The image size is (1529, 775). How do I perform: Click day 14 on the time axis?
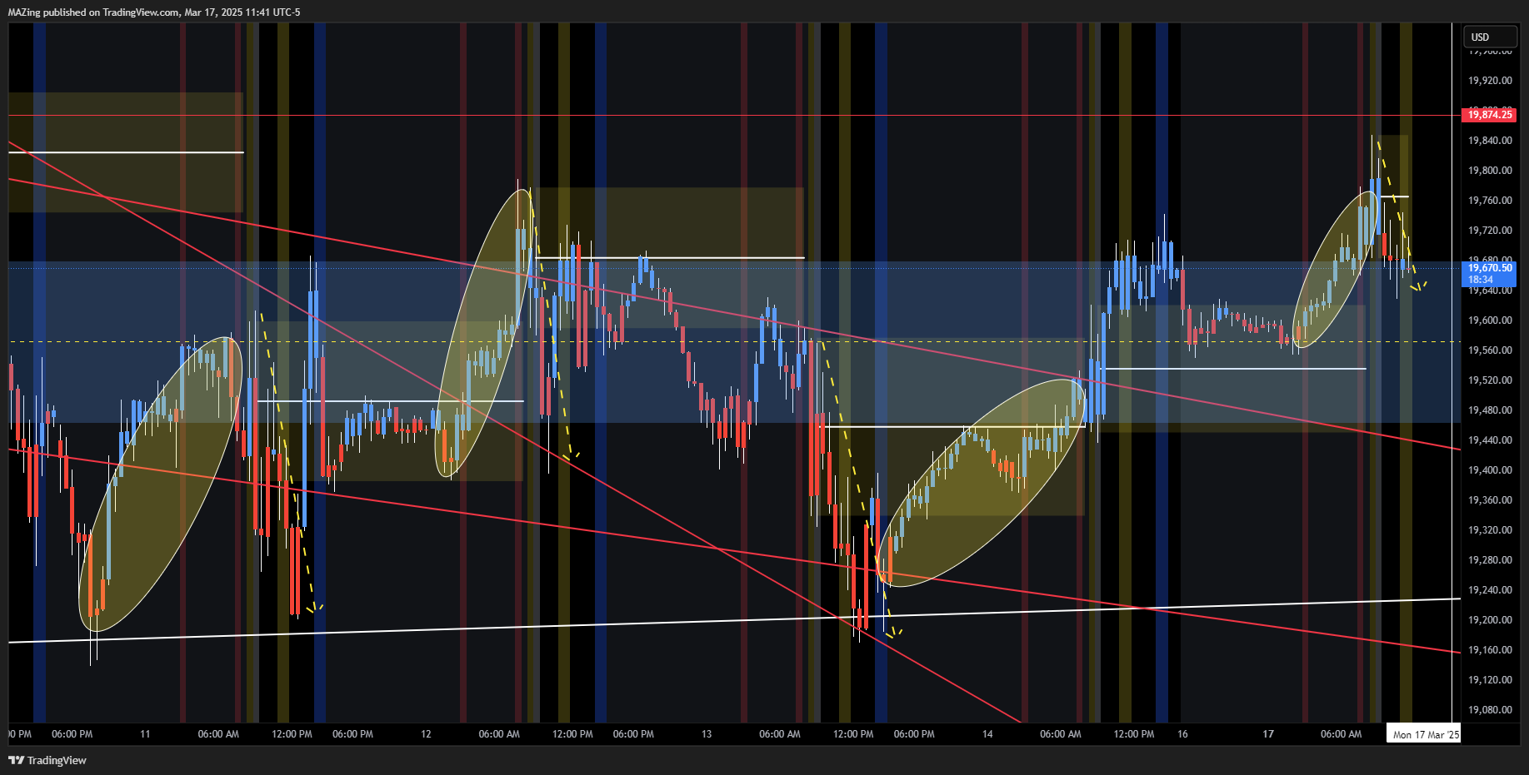[987, 734]
